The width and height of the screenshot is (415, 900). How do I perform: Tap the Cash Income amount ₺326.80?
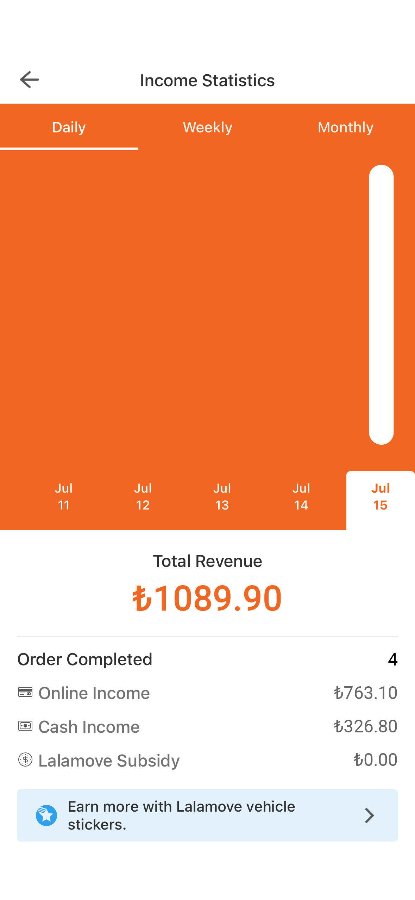point(366,726)
